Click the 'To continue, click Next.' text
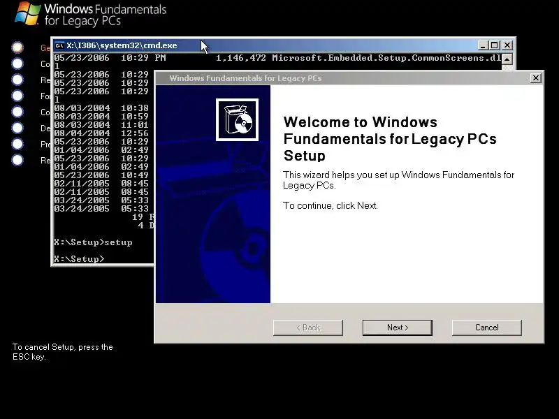Viewport: 559px width, 419px height. click(330, 205)
